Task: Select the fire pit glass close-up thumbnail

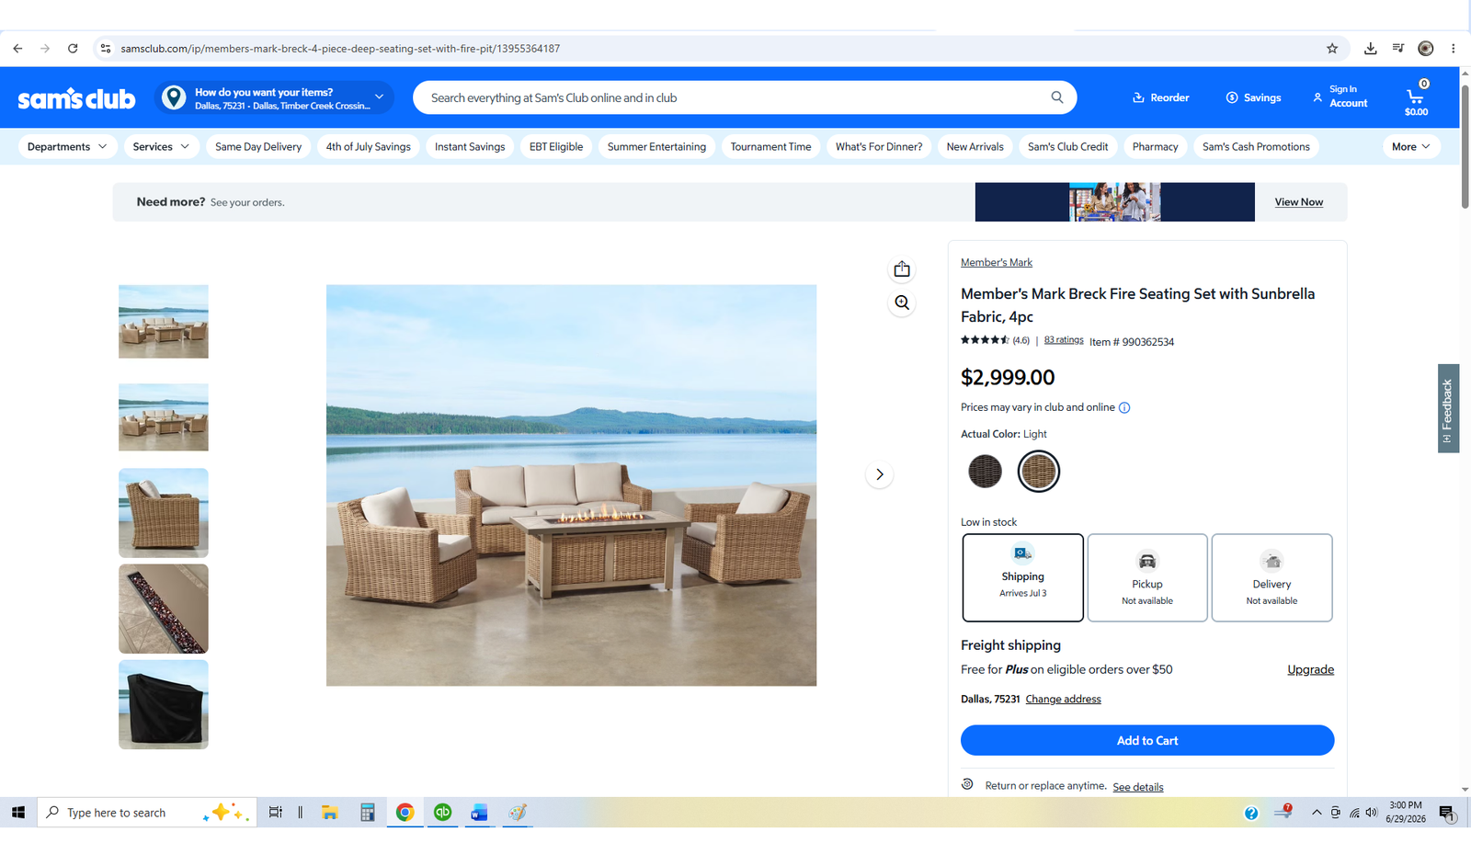Action: [x=164, y=609]
